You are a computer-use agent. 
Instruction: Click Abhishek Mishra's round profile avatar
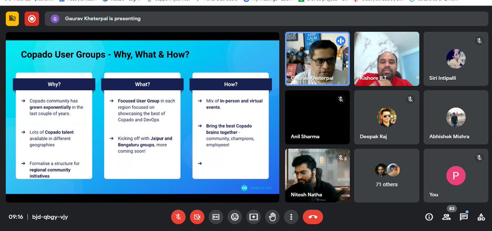(456, 117)
